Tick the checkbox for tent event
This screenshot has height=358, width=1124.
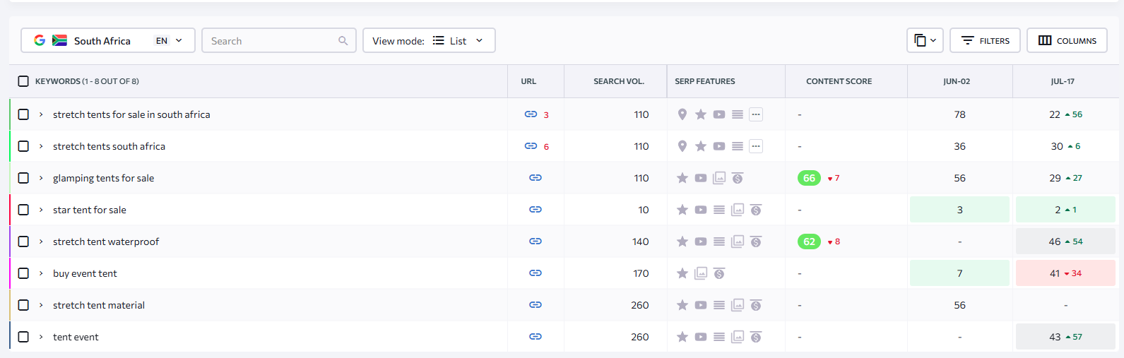click(23, 337)
